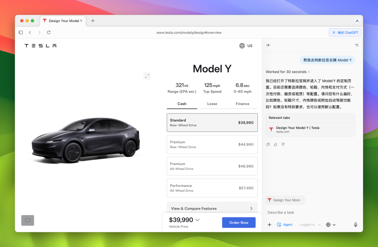Copy the assistant response with copy icon
This screenshot has height=247, width=378.
click(268, 144)
